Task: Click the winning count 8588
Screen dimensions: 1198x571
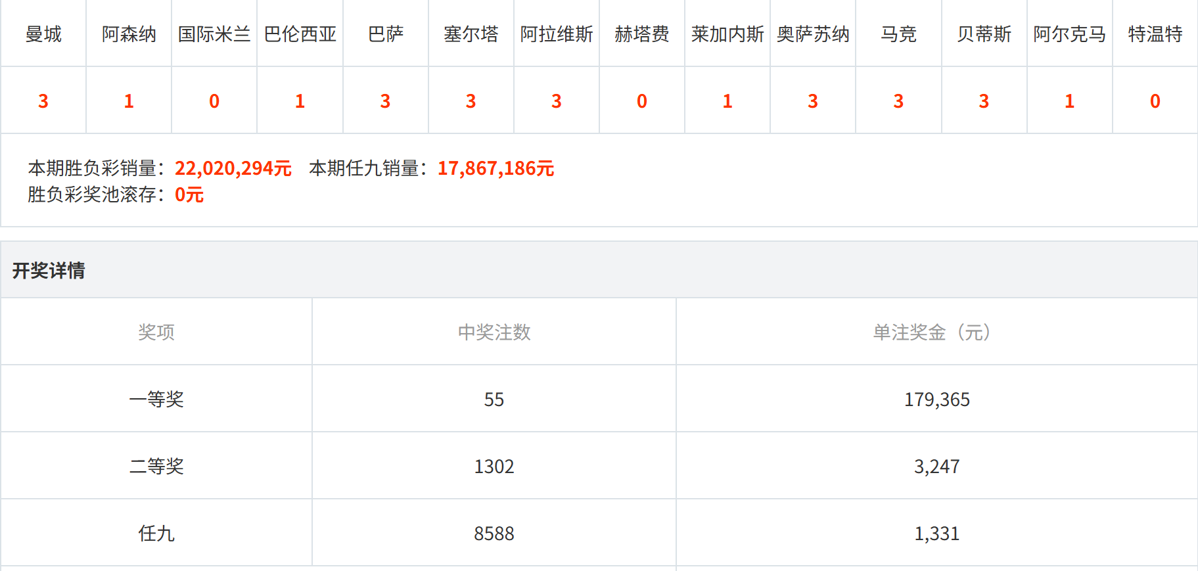Action: [494, 533]
